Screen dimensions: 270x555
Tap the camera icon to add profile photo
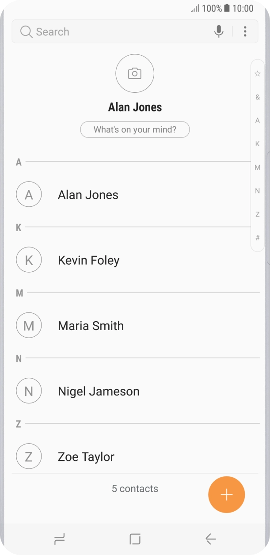[x=135, y=73]
